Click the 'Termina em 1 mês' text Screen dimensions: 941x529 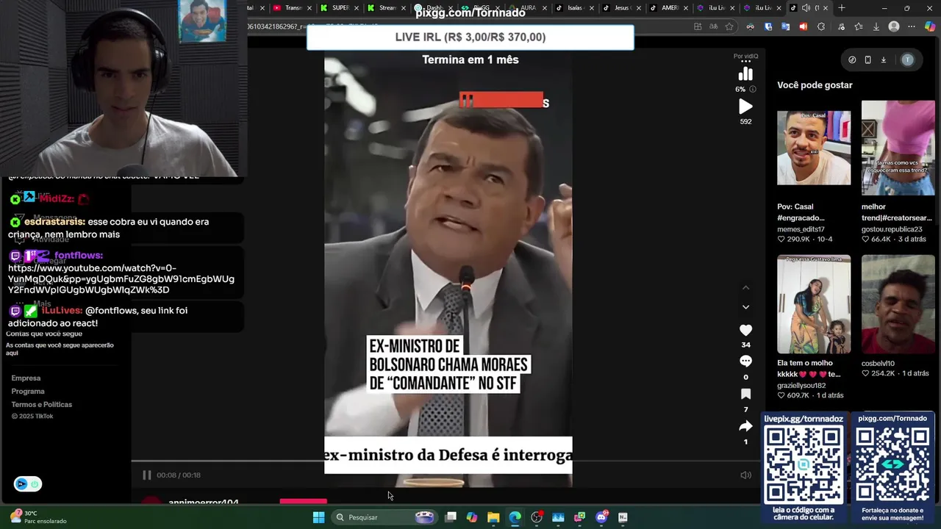coord(470,60)
